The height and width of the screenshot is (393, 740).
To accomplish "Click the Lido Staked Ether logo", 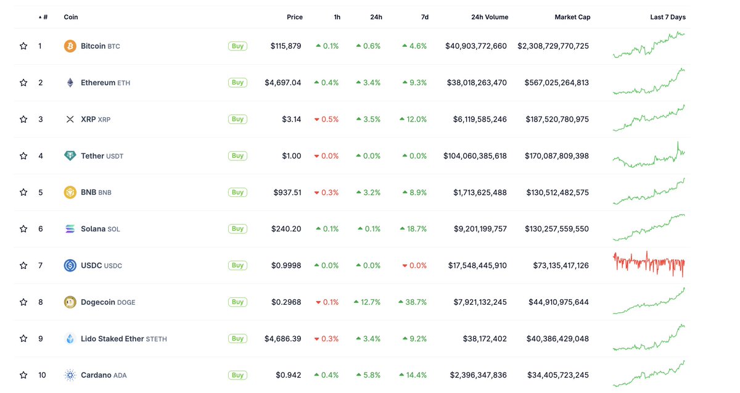I will coord(70,339).
